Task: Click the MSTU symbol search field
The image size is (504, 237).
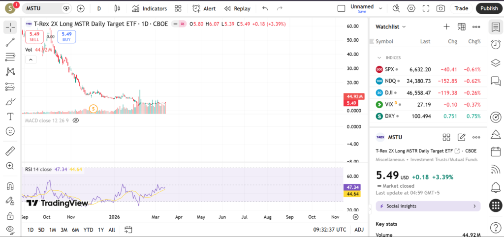Action: (41, 8)
